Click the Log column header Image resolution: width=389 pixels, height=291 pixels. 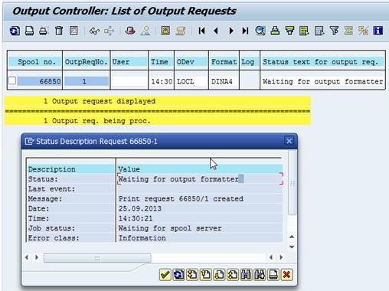tap(250, 62)
